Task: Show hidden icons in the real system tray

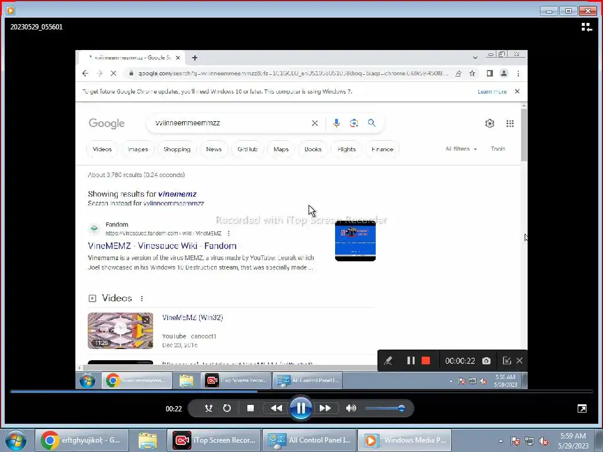Action: (501, 441)
